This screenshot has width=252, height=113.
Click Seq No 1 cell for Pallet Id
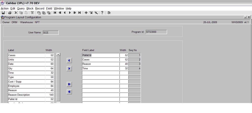[x=134, y=55]
